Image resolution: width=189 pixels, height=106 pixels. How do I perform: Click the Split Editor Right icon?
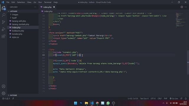point(182,7)
